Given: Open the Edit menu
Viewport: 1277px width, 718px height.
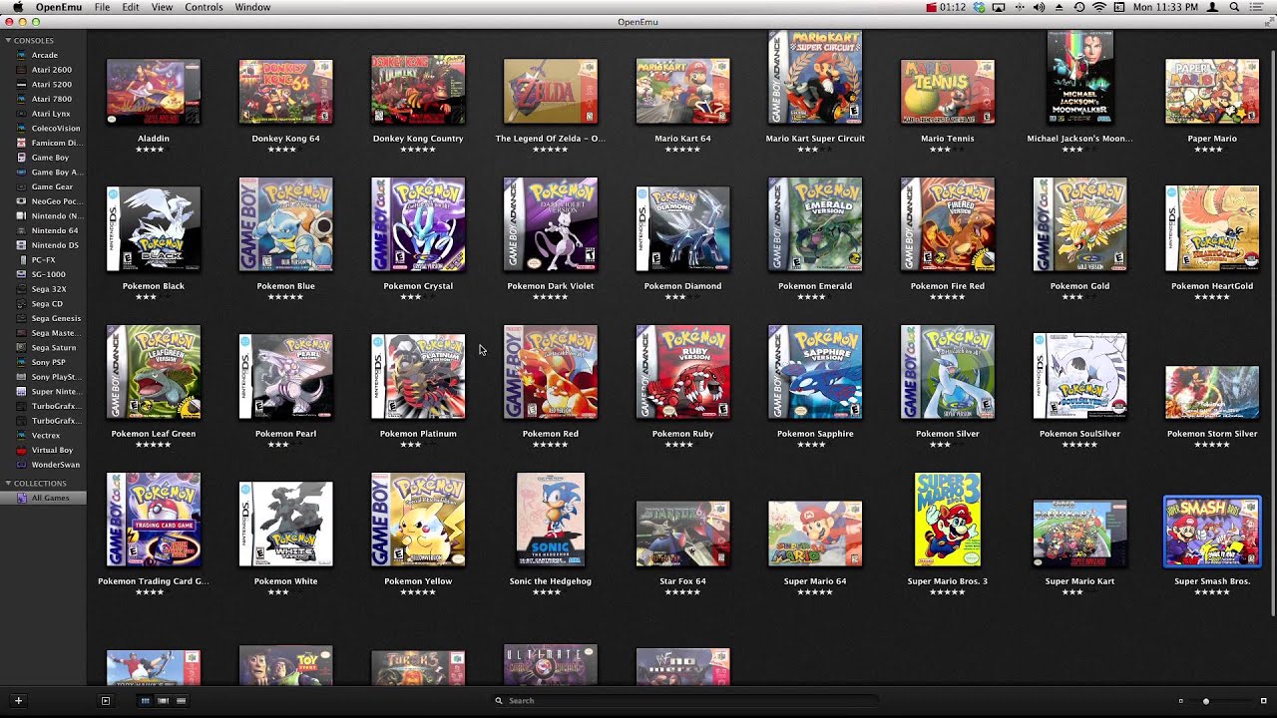Looking at the screenshot, I should (x=131, y=7).
